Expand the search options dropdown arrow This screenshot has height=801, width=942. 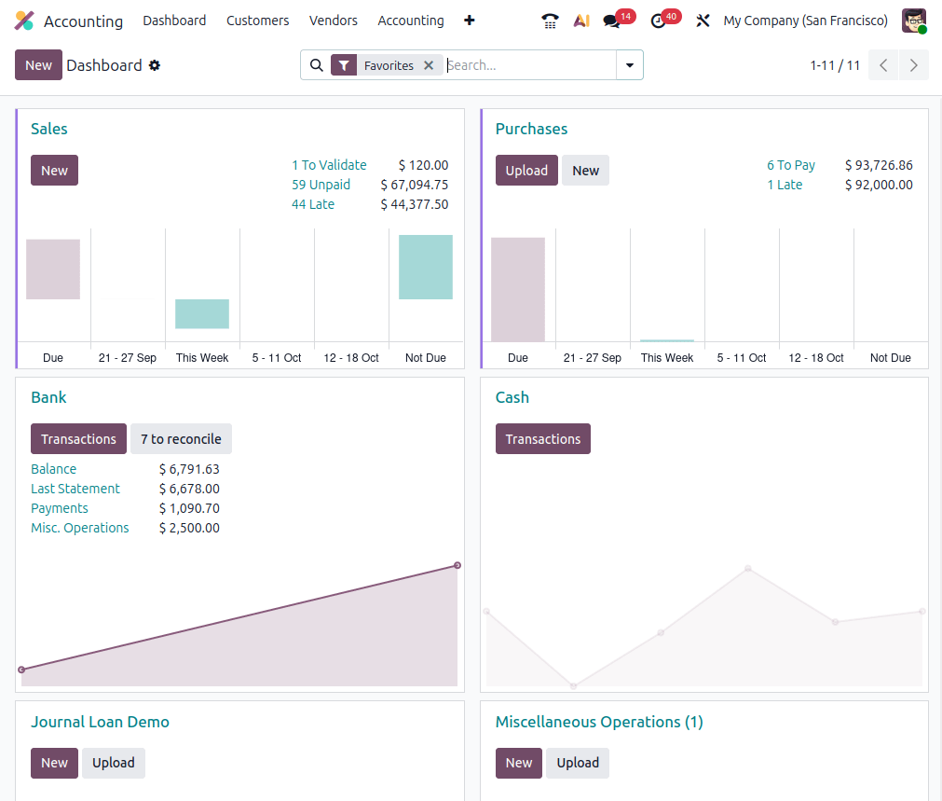click(x=630, y=65)
